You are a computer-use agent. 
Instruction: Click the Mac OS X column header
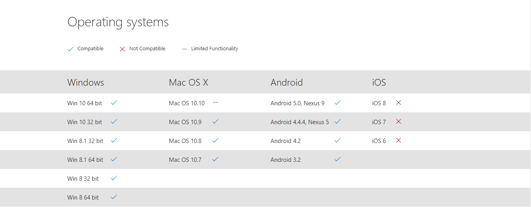189,82
